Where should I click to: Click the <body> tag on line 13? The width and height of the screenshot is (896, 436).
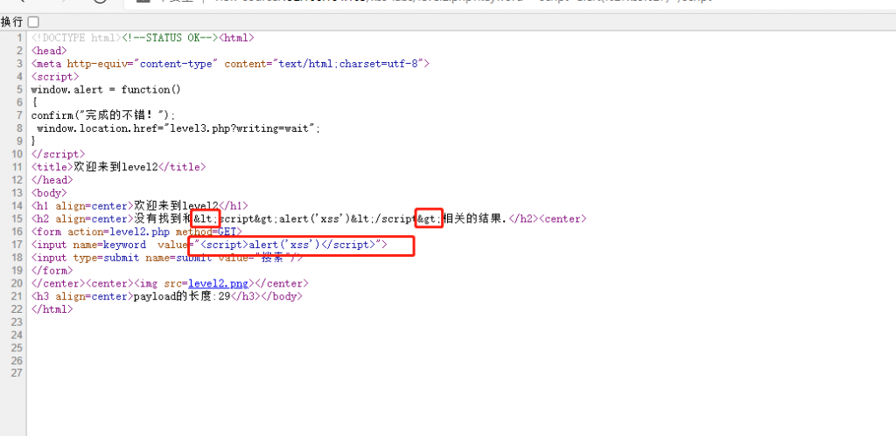click(49, 193)
